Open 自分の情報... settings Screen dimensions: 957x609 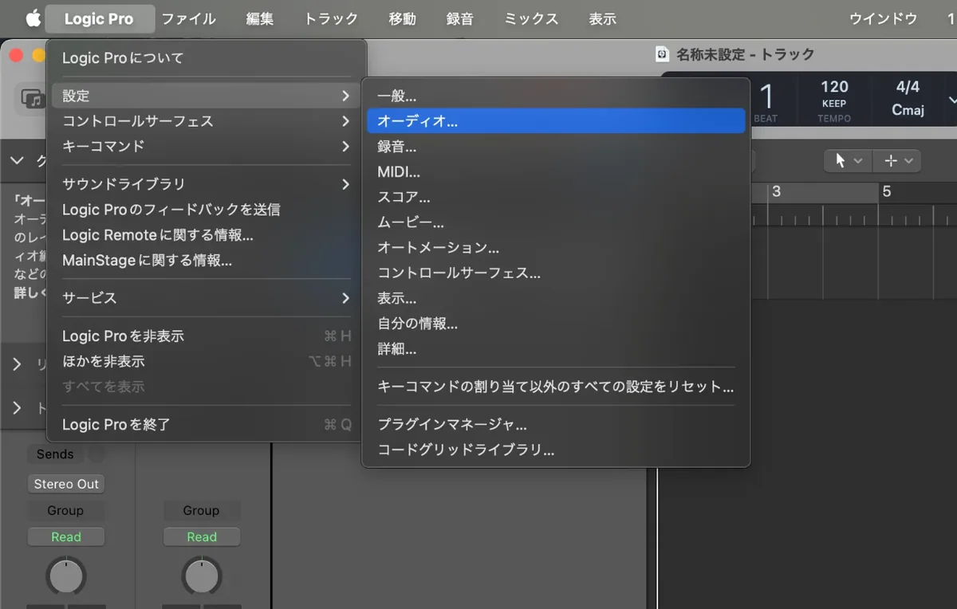556,324
